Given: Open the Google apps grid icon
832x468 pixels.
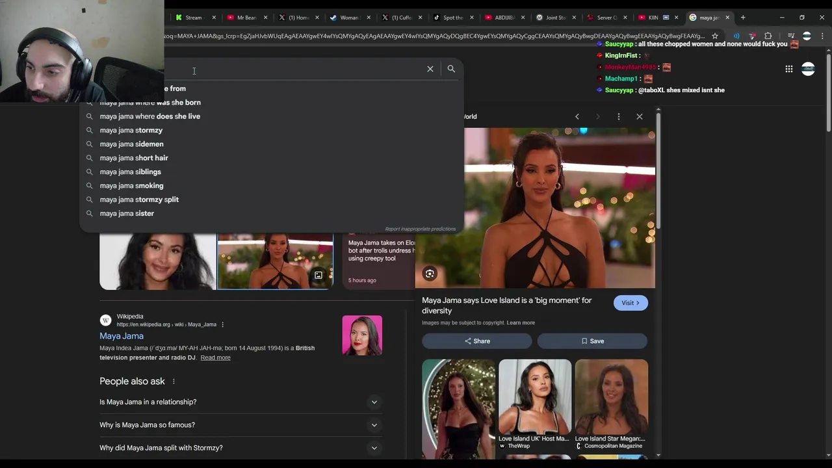Looking at the screenshot, I should click(x=788, y=69).
